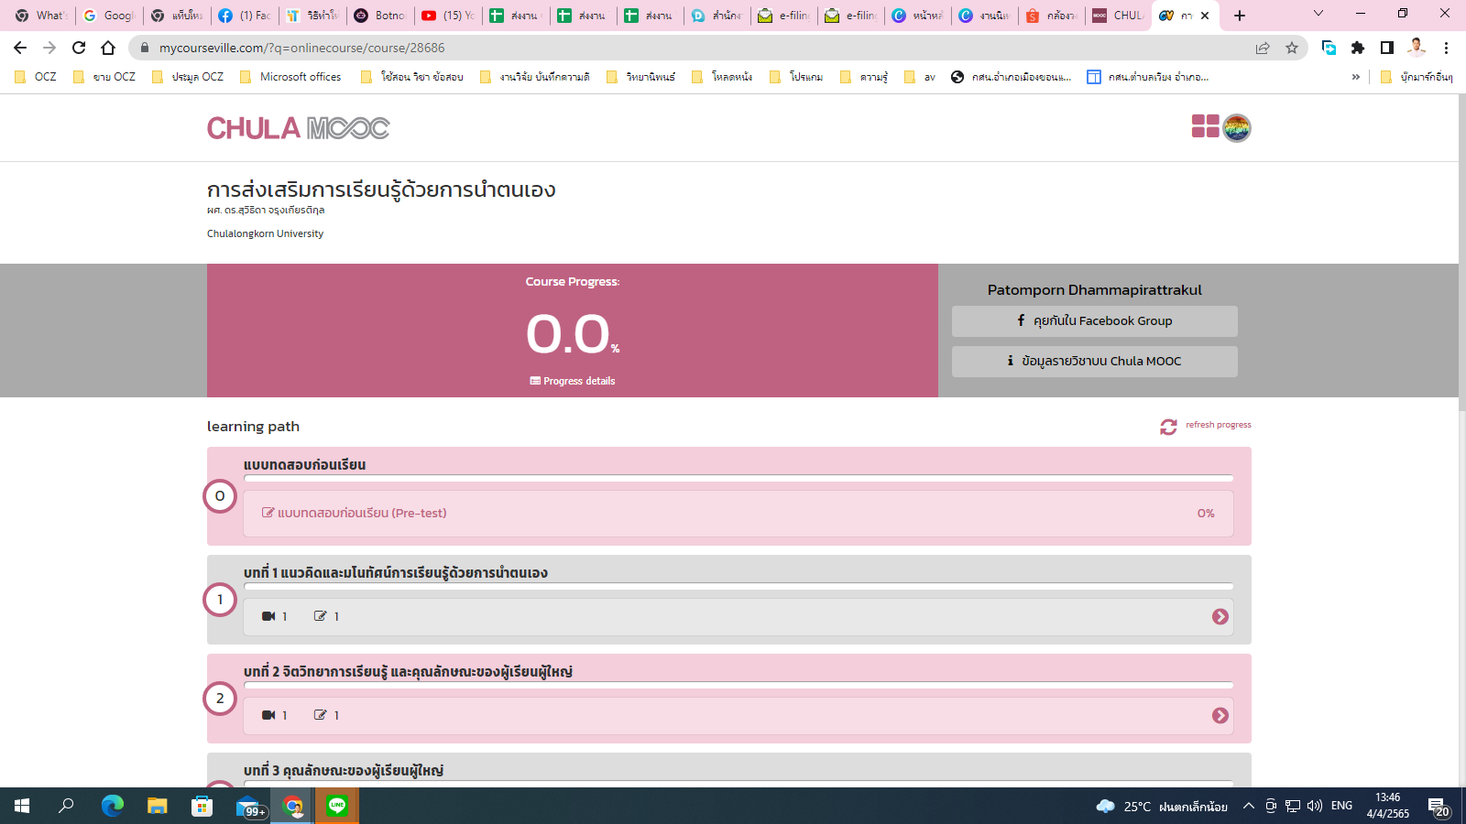Click chapter 1 progress bar
The width and height of the screenshot is (1466, 824).
[738, 586]
